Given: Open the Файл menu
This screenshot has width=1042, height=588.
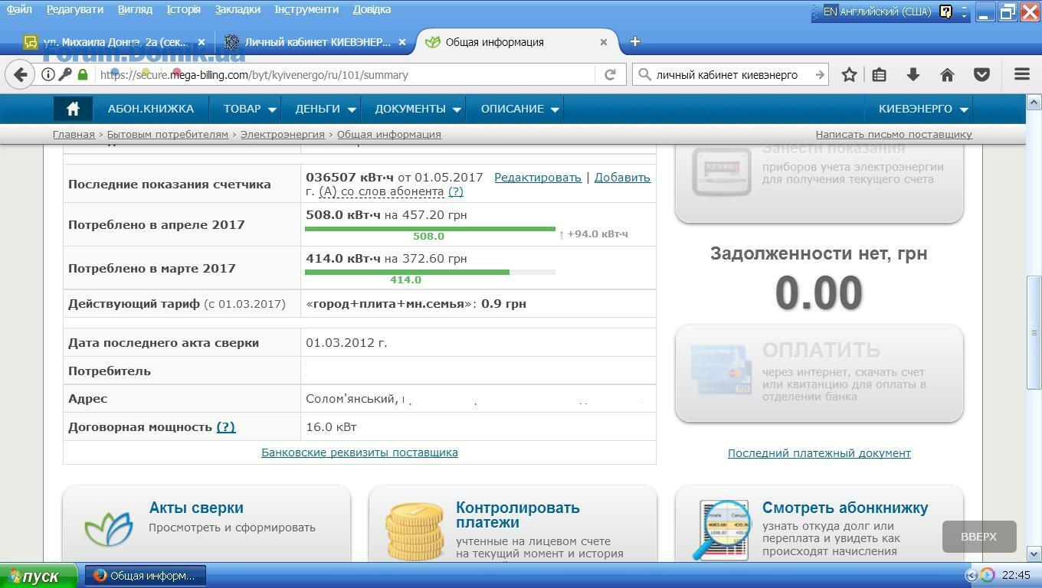Looking at the screenshot, I should pos(19,9).
